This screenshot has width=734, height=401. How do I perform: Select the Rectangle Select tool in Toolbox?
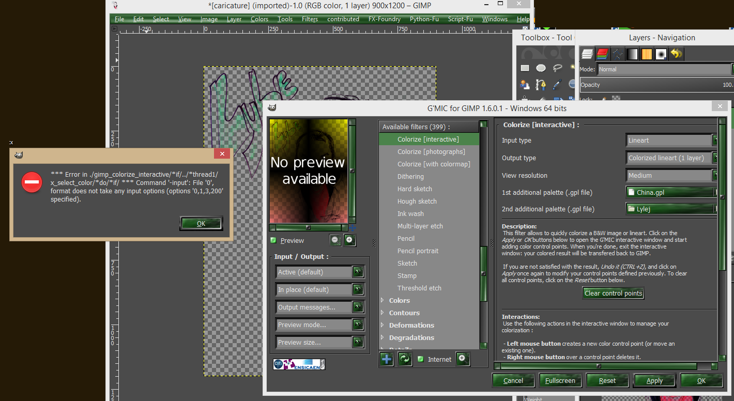point(525,68)
